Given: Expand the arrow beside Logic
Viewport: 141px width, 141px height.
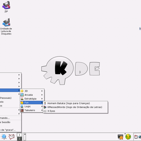Looking at the screenshot, I should [42, 106].
